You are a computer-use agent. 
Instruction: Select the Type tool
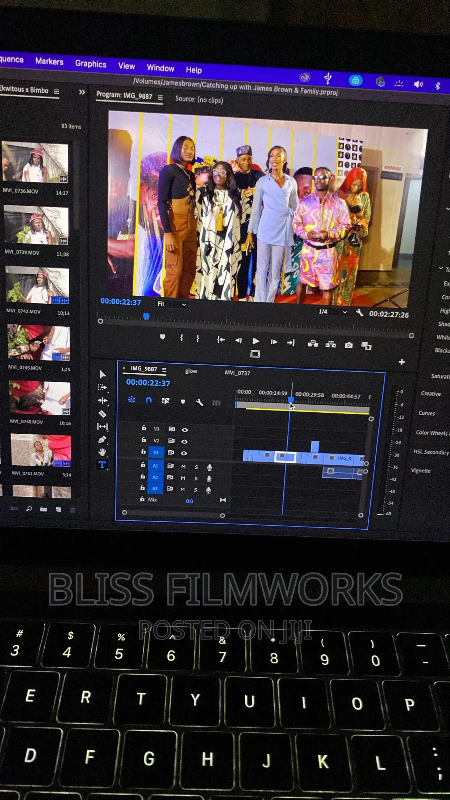102,464
